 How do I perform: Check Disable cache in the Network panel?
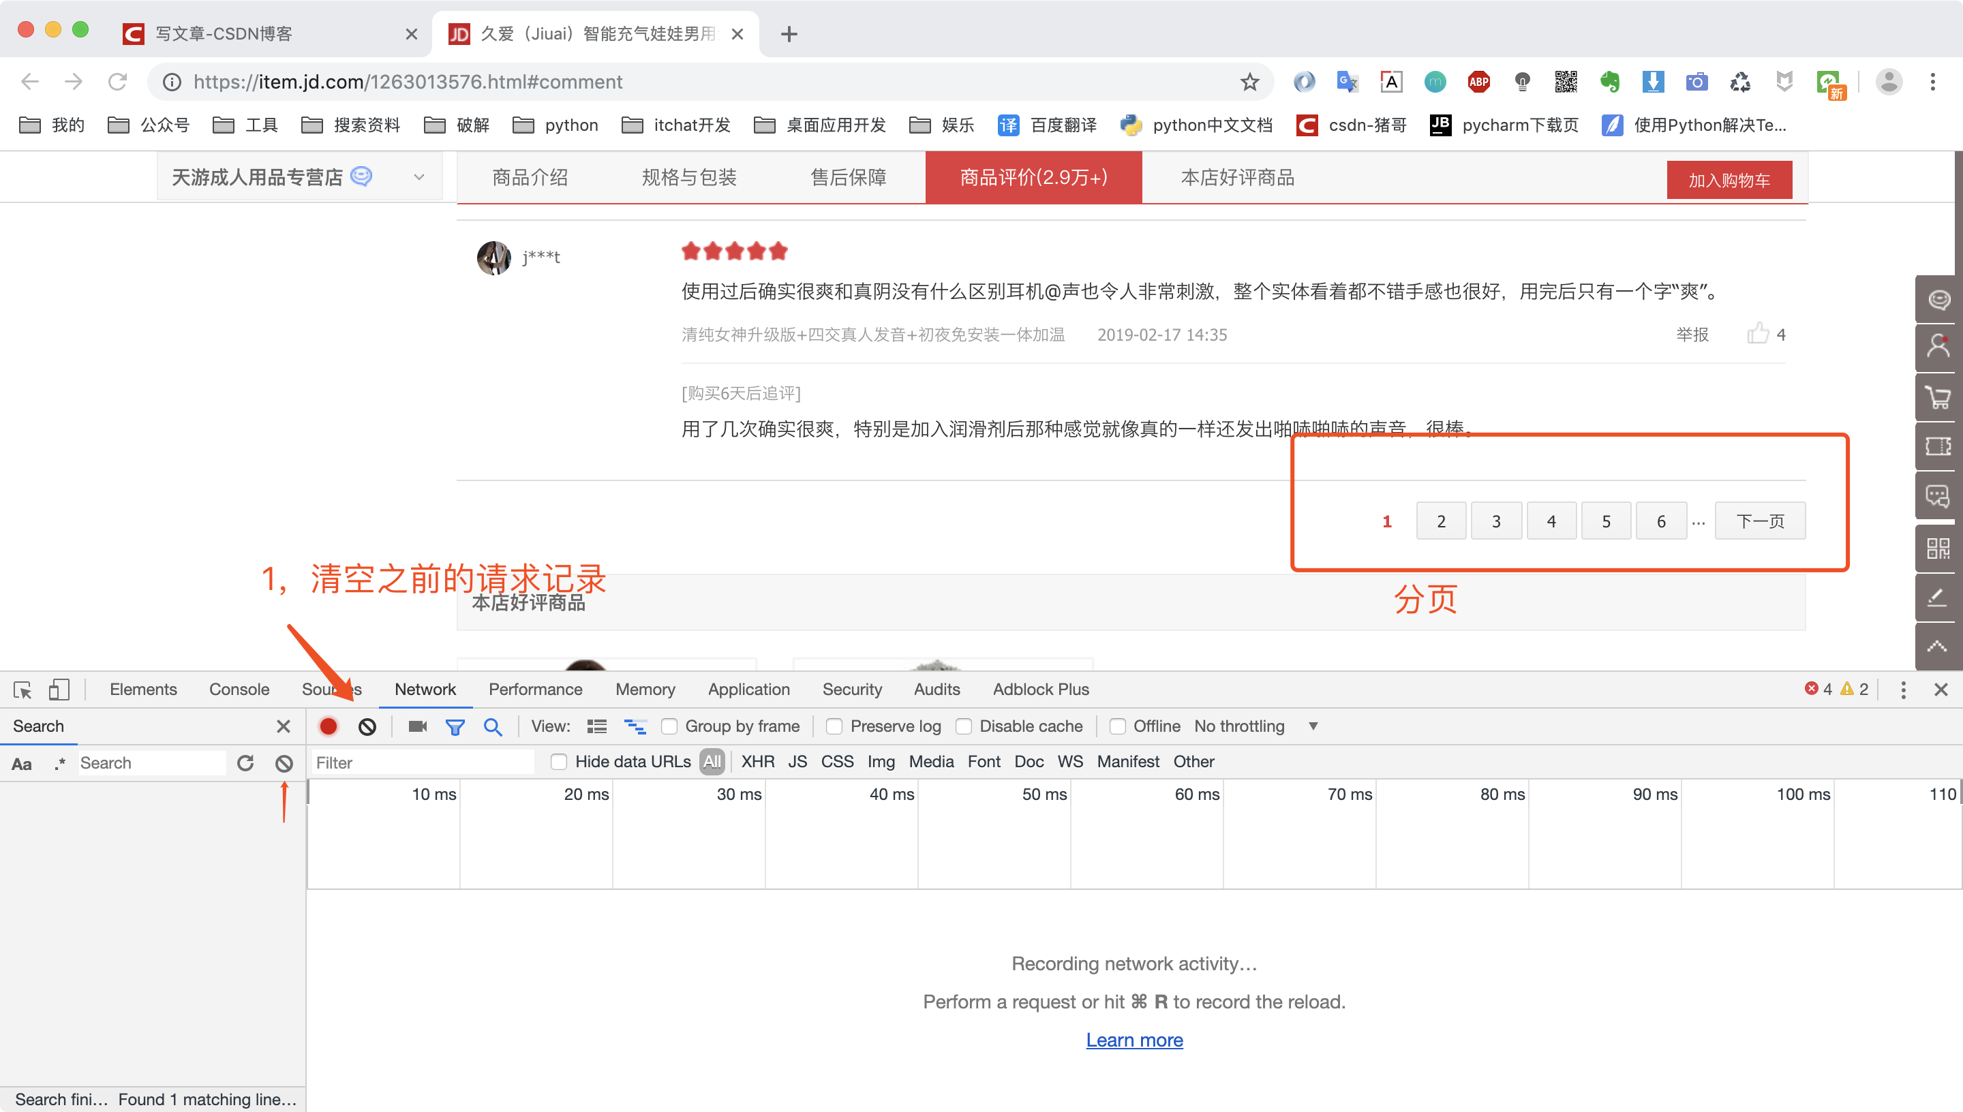click(x=964, y=726)
